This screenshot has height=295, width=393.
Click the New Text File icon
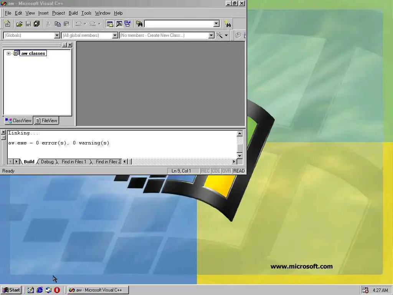8,24
